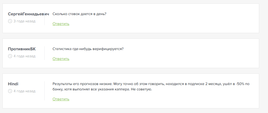Open the Hindi username

tap(13, 84)
